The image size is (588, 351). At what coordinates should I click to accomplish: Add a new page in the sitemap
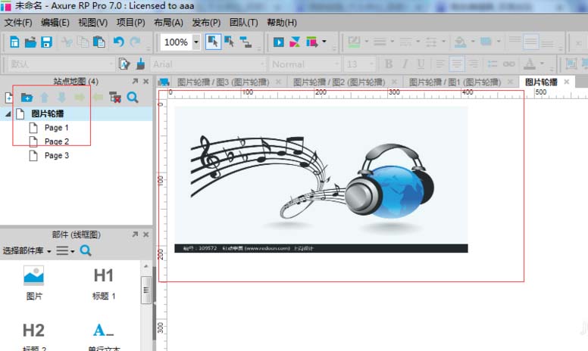[8, 98]
